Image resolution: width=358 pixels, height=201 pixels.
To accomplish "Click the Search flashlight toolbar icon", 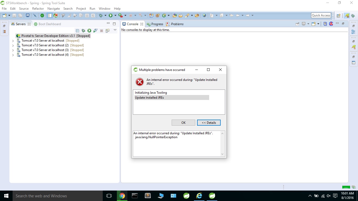I will (x=187, y=15).
